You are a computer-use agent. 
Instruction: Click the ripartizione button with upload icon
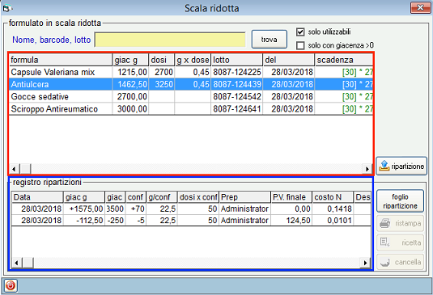tap(401, 166)
